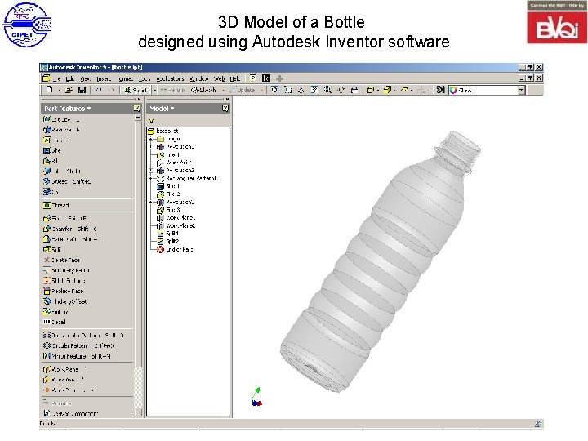588x441 pixels.
Task: Select the Replace Face tool
Action: (x=63, y=291)
